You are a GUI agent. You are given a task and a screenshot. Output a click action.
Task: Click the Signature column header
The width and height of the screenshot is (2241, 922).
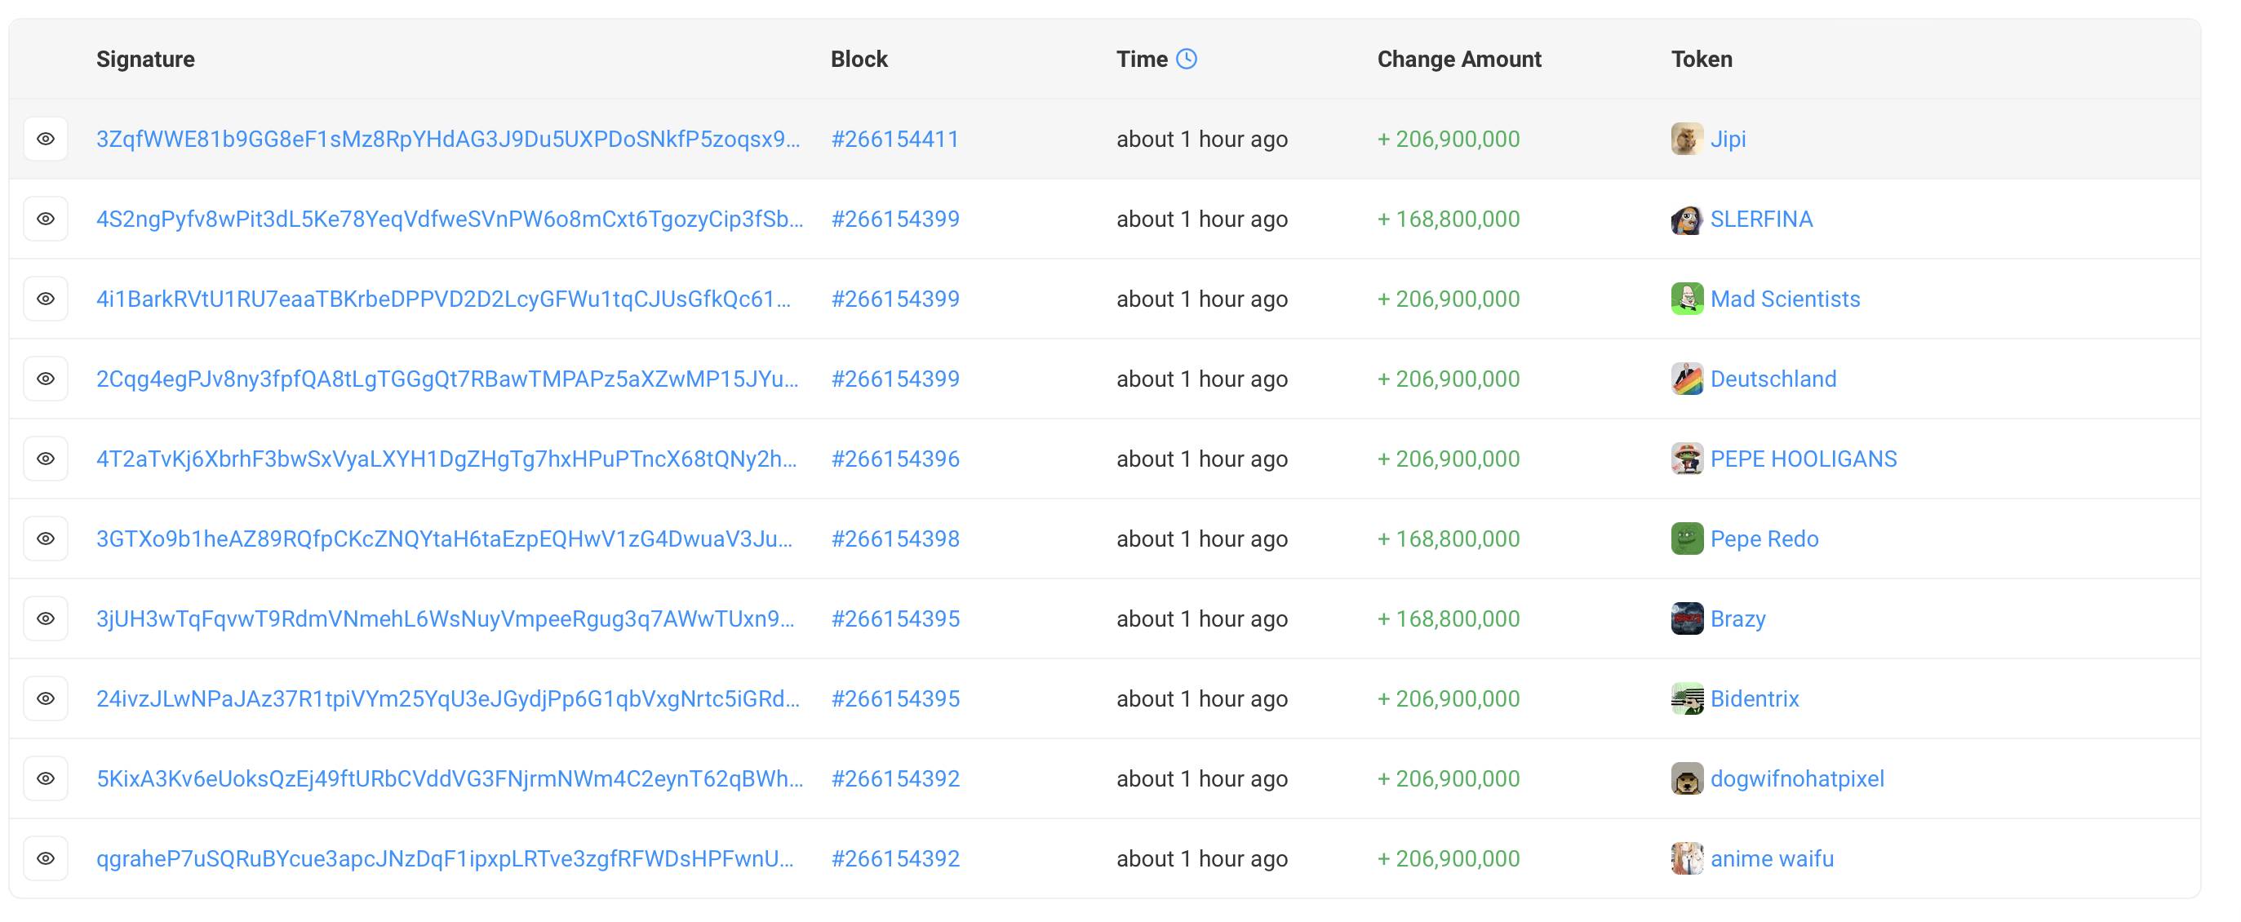(x=145, y=59)
